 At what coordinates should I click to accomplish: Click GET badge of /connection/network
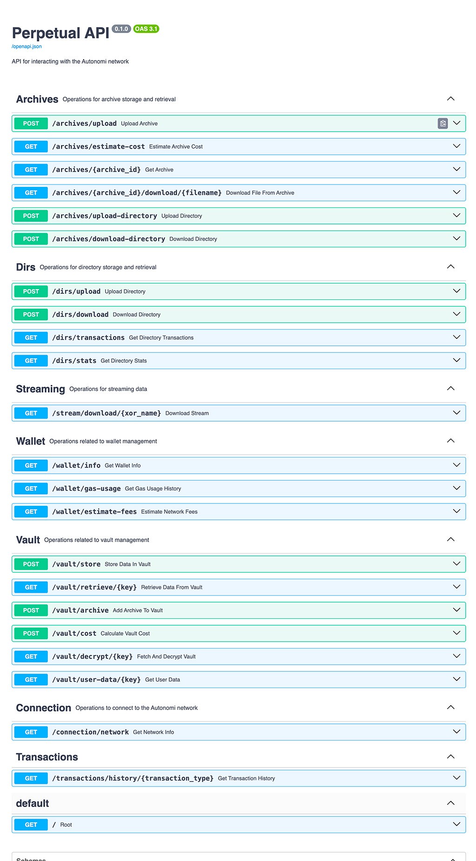[31, 732]
